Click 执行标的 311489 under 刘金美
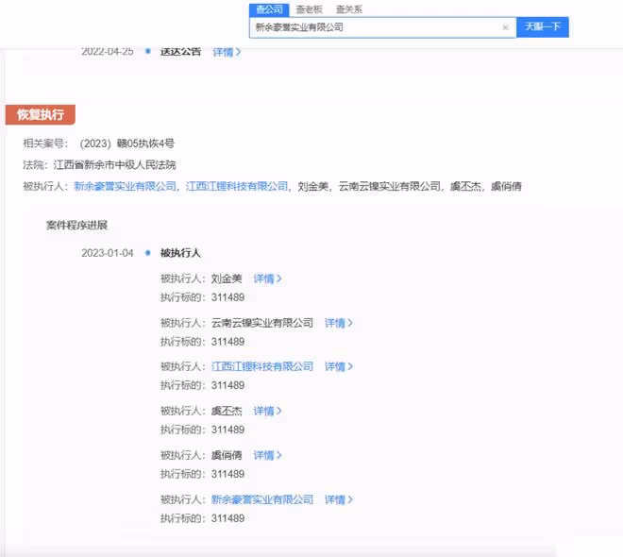623x557 pixels. [x=202, y=297]
